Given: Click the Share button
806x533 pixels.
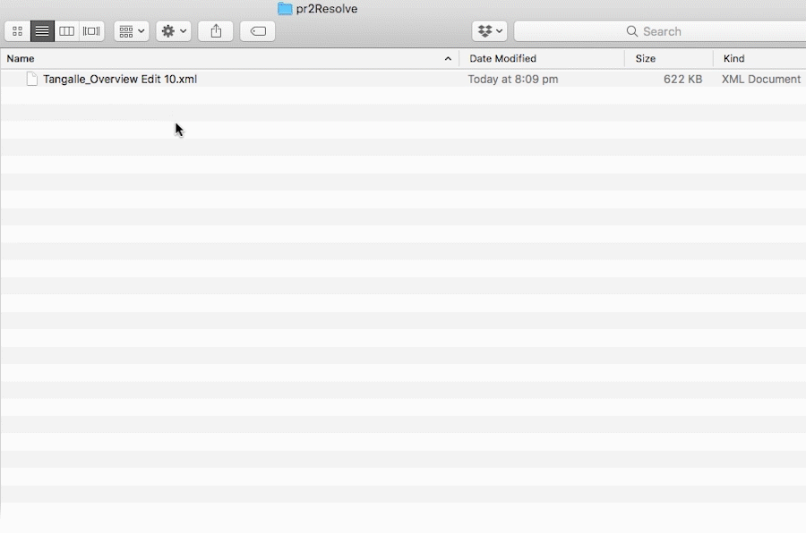Looking at the screenshot, I should 216,31.
